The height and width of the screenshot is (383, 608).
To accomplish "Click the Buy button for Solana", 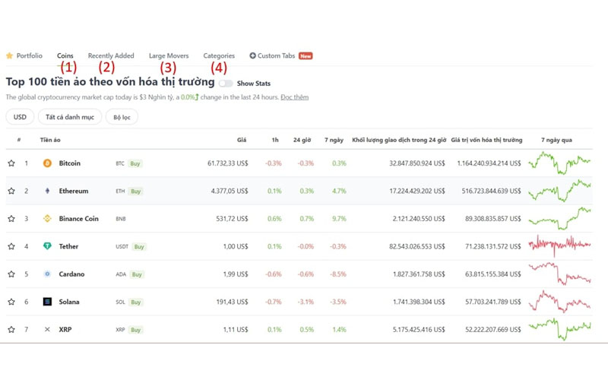I will click(x=136, y=302).
